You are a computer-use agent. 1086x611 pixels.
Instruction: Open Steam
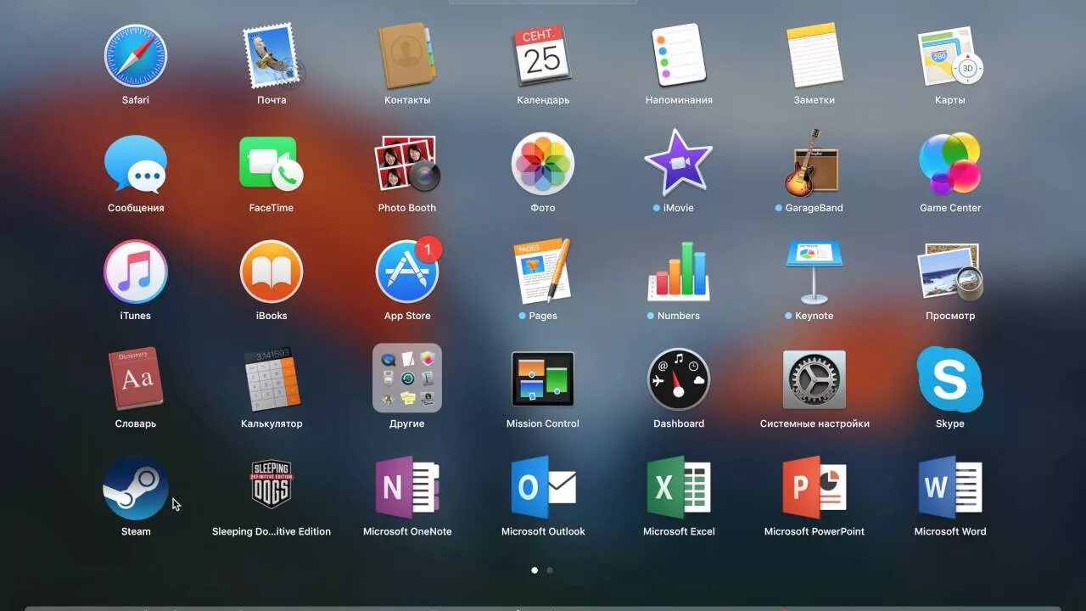pyautogui.click(x=136, y=487)
